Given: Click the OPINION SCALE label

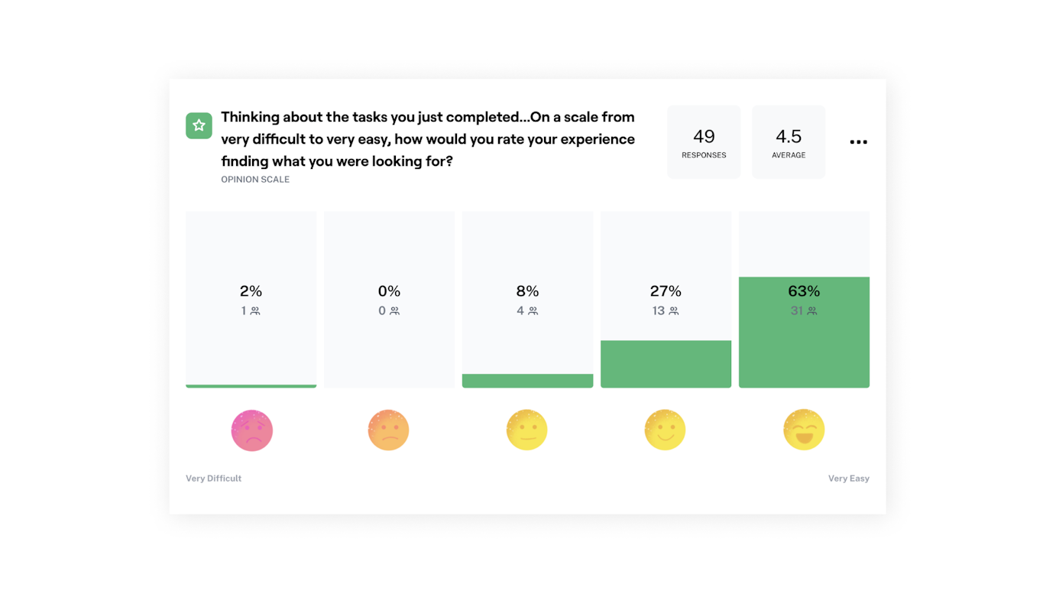Looking at the screenshot, I should pos(254,179).
